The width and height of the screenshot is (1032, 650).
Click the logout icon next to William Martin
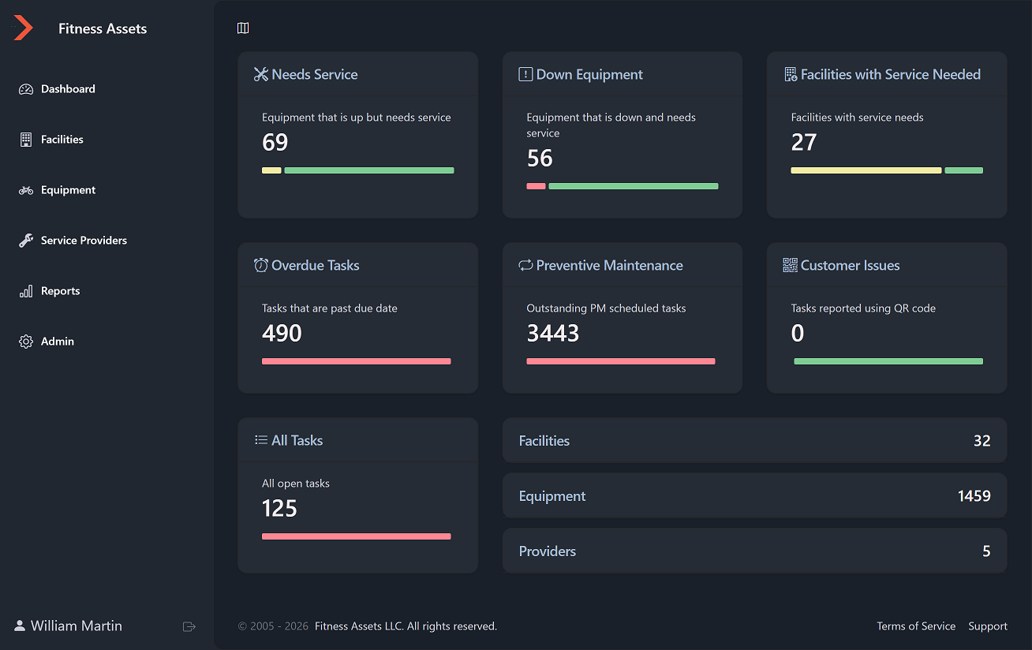click(189, 626)
